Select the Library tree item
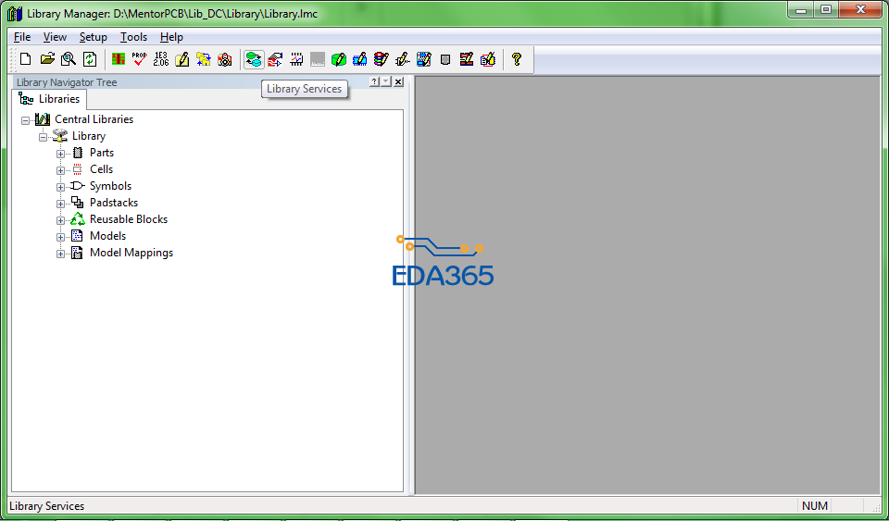Screen dimensions: 889x521 pyautogui.click(x=89, y=136)
